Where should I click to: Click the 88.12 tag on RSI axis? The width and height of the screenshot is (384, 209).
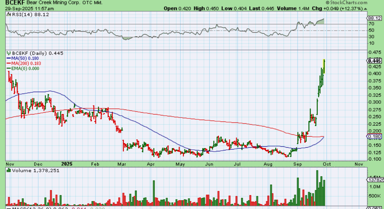(x=374, y=18)
